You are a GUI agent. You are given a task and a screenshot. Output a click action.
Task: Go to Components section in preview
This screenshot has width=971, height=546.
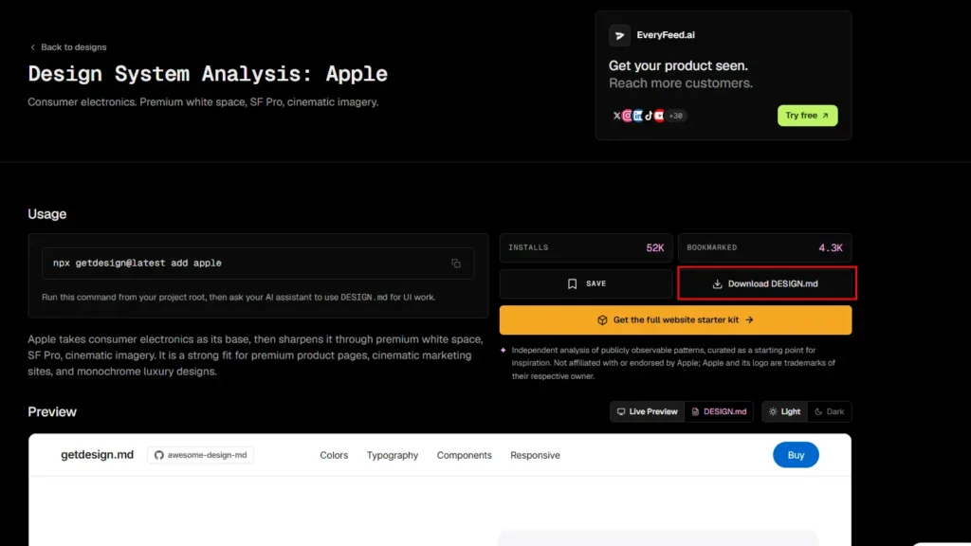point(465,455)
